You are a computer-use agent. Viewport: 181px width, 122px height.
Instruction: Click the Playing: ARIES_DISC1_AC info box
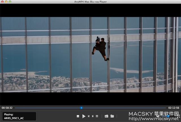pyautogui.click(x=19, y=116)
